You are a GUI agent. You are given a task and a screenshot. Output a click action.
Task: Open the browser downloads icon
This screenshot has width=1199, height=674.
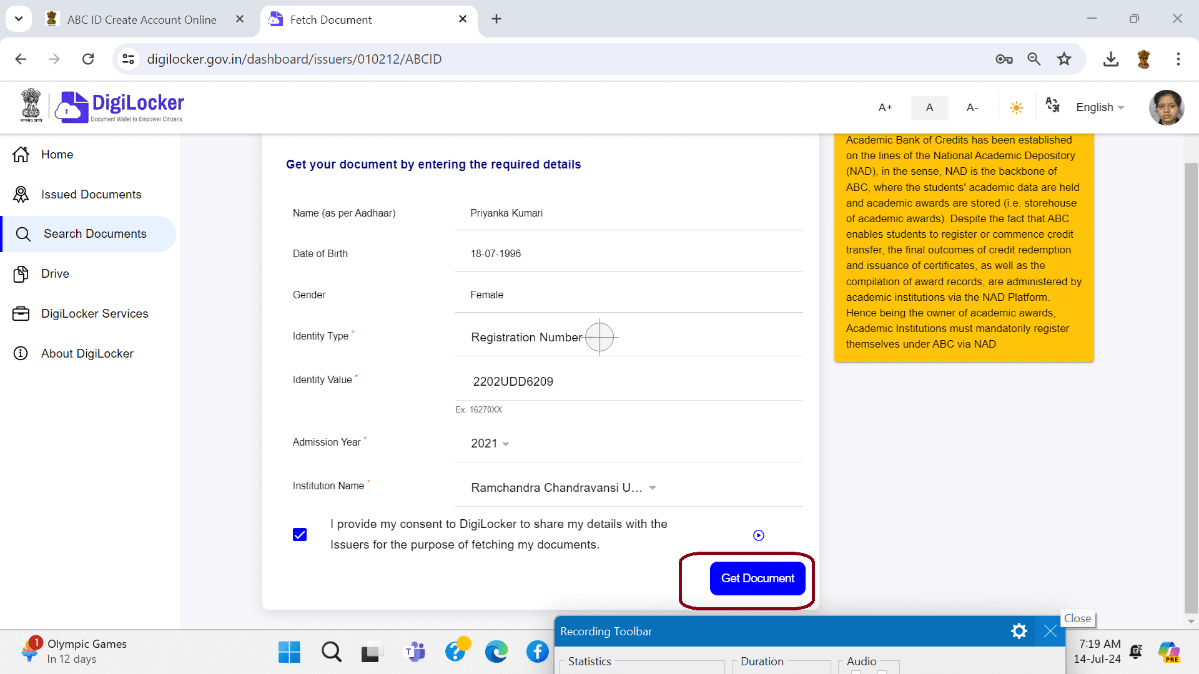1111,59
